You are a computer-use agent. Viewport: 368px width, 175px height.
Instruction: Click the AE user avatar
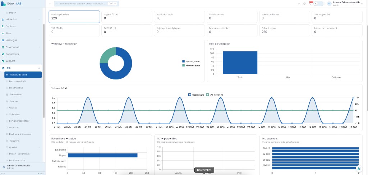[x=329, y=4]
